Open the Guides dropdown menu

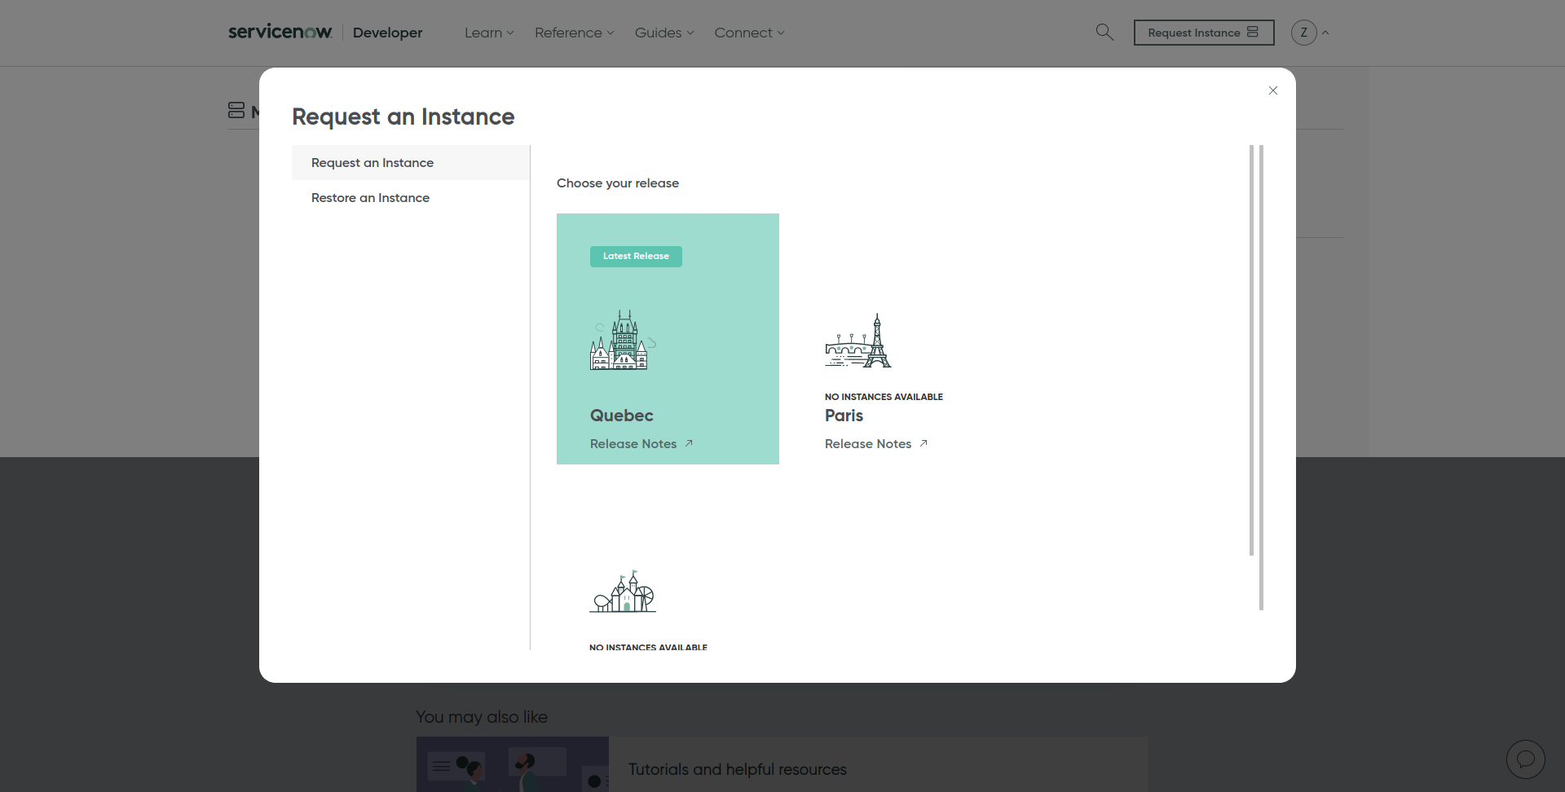coord(663,33)
